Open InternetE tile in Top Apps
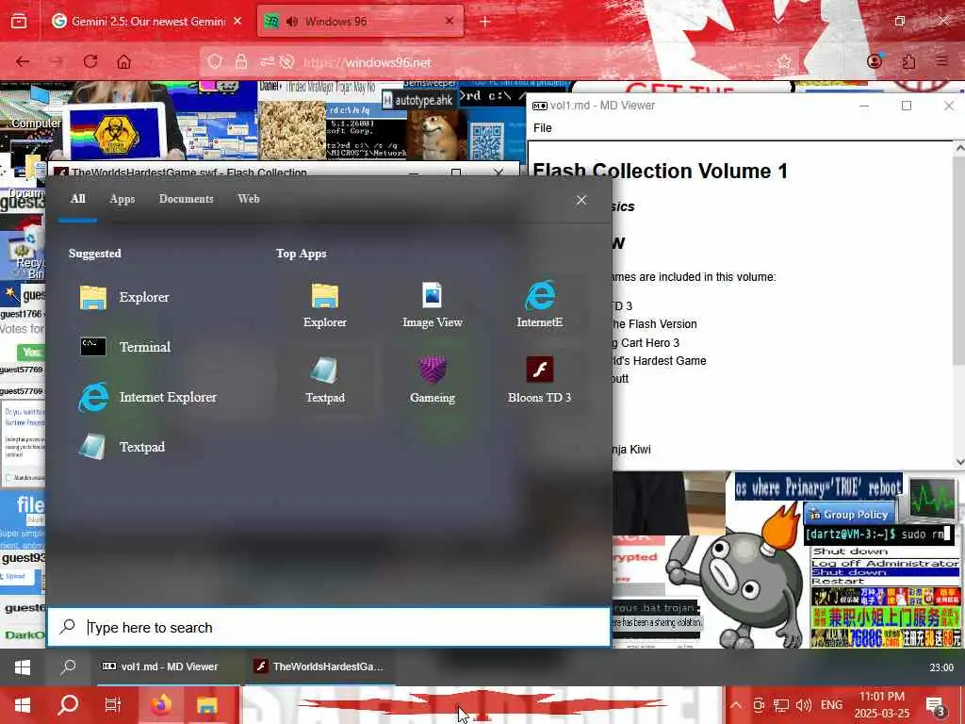This screenshot has height=724, width=965. click(540, 306)
